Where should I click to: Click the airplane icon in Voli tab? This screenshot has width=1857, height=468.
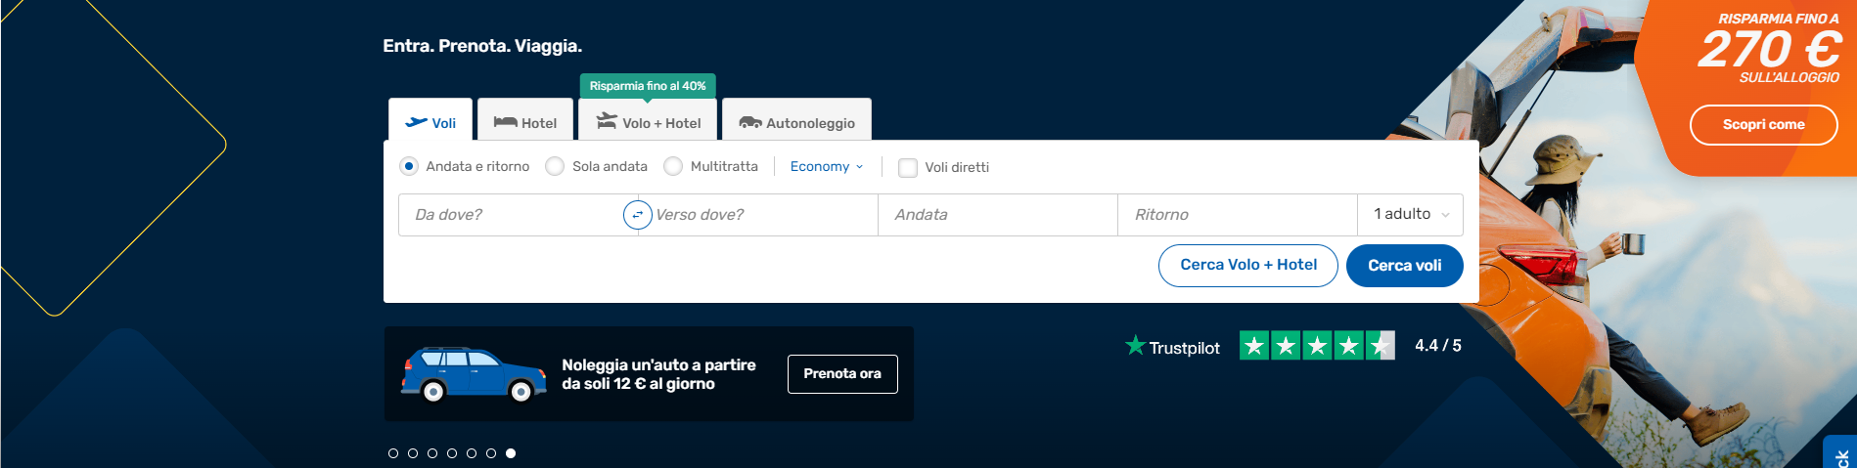tap(417, 122)
